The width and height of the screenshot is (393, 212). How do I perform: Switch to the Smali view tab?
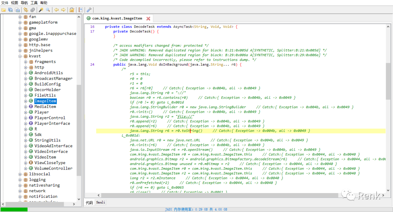coord(100,203)
